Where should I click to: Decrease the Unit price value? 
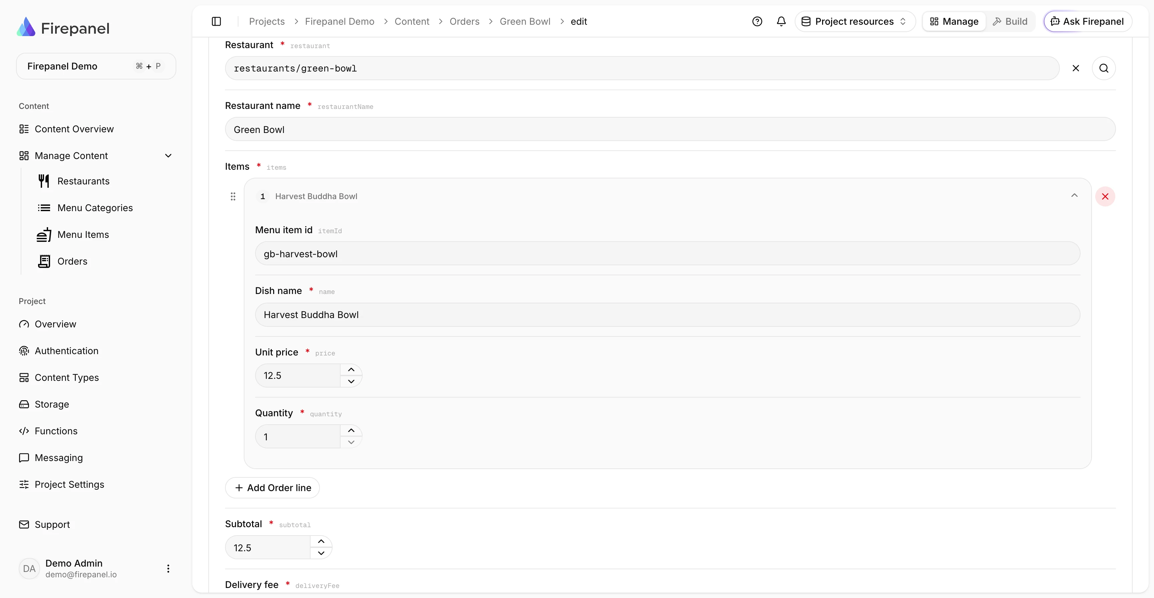coord(351,382)
